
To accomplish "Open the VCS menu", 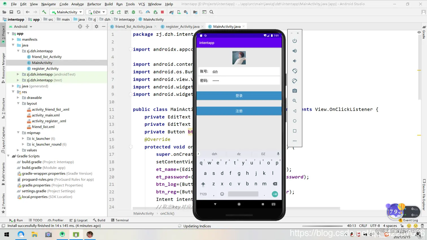I will point(141,4).
